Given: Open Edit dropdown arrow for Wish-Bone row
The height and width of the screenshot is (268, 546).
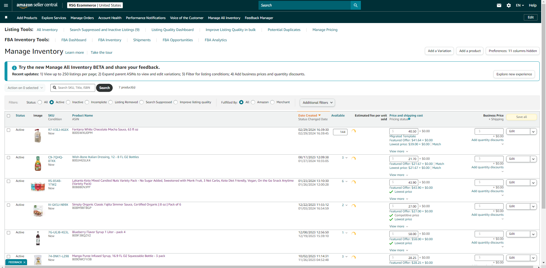Looking at the screenshot, I should pyautogui.click(x=533, y=159).
